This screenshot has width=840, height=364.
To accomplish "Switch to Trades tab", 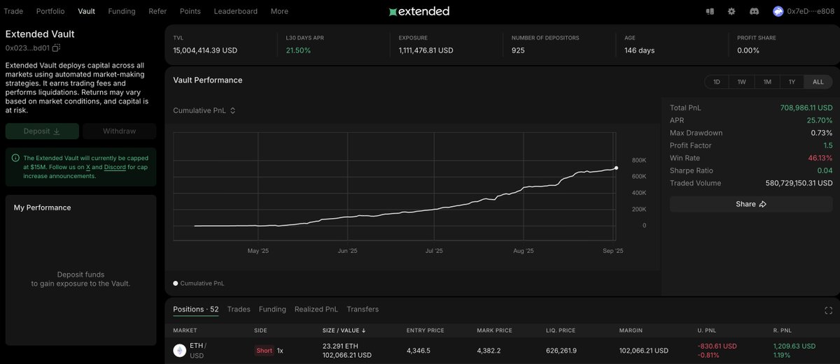I will tap(239, 309).
